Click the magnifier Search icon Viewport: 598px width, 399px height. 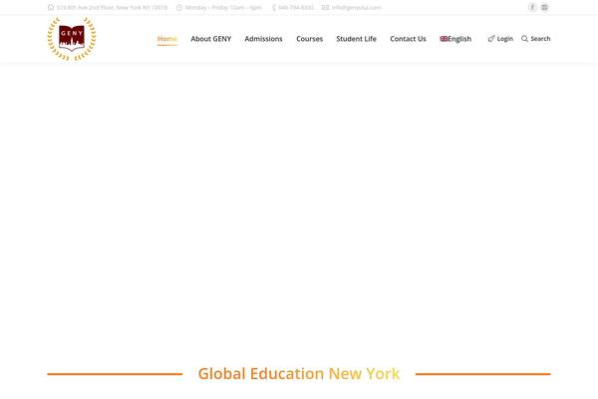(x=525, y=39)
